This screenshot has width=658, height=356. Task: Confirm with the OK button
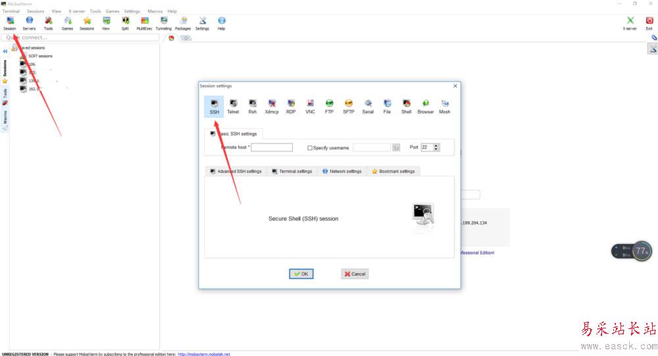(x=301, y=274)
